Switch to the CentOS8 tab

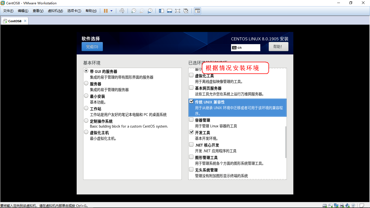[15, 21]
